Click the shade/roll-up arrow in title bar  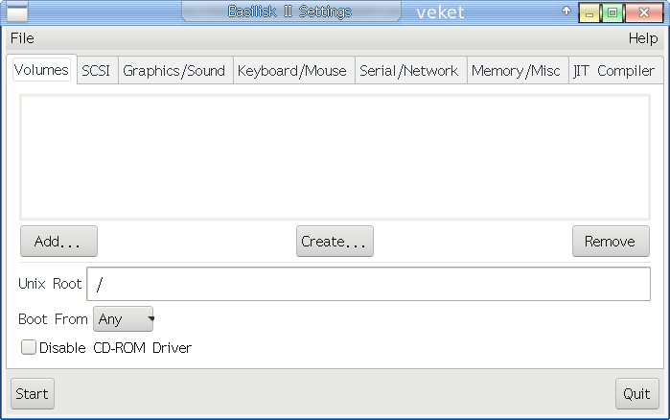[566, 12]
